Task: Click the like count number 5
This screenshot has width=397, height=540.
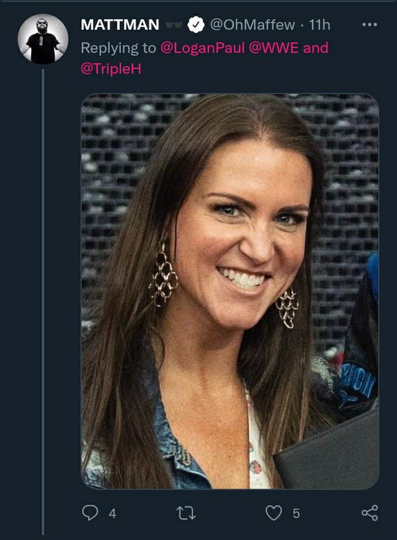Action: pos(296,513)
